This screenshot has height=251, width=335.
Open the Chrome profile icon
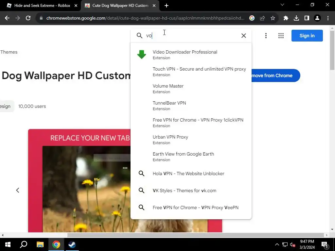317,18
